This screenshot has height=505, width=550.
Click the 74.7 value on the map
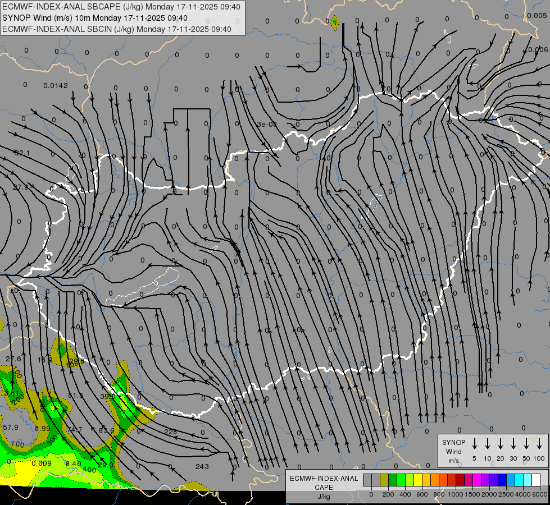pyautogui.click(x=75, y=429)
